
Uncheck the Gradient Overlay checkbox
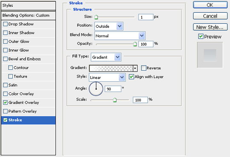[x=5, y=103]
